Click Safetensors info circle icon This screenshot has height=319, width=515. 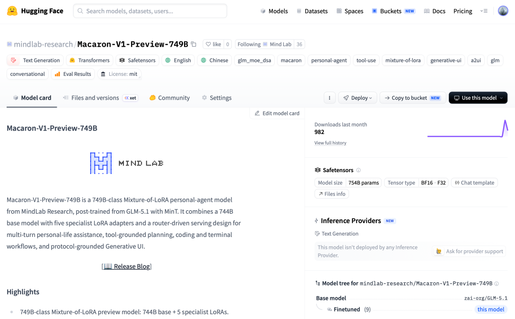tap(358, 170)
